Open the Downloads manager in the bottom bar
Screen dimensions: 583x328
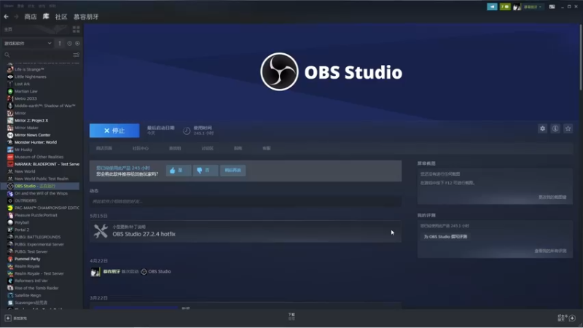click(x=291, y=316)
